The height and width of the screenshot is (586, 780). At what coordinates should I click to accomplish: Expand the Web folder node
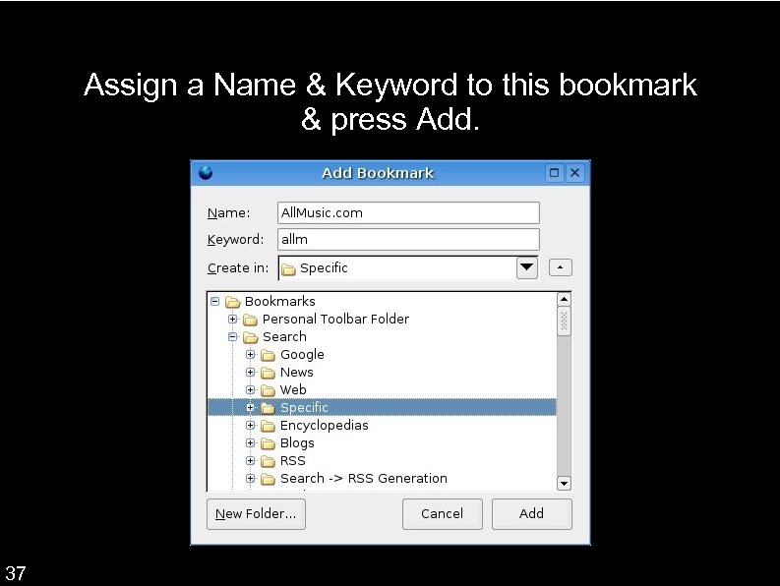coord(250,389)
